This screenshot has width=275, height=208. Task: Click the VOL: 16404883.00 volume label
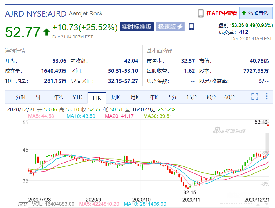(53, 204)
